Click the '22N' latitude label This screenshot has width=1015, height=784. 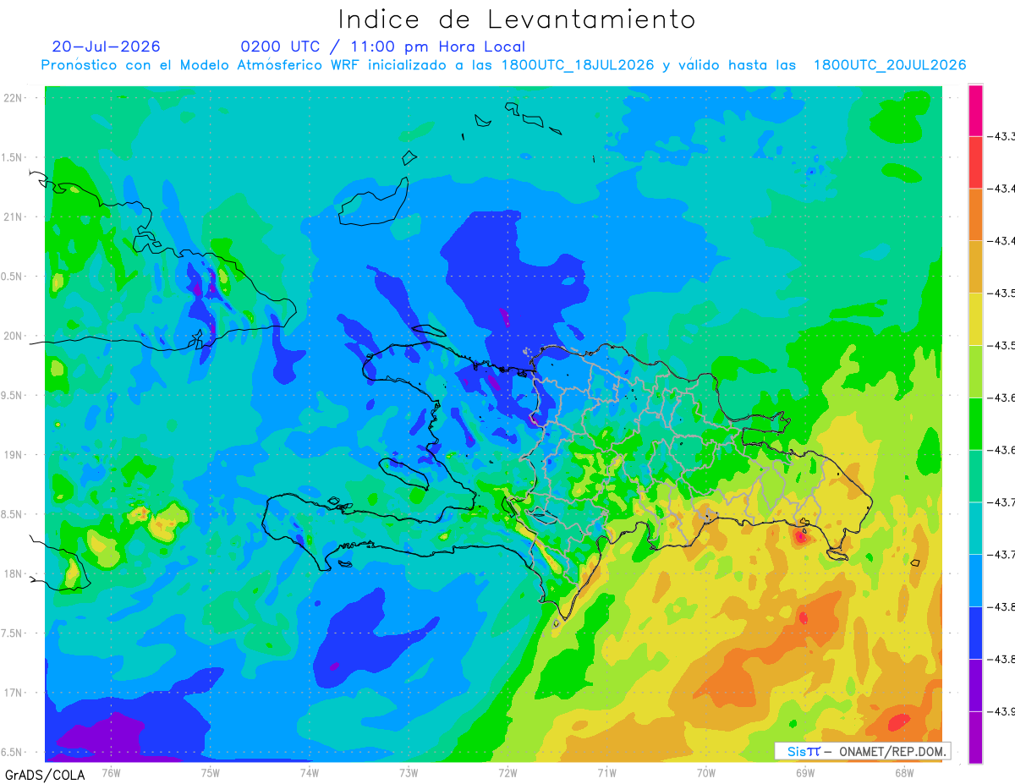pos(14,98)
